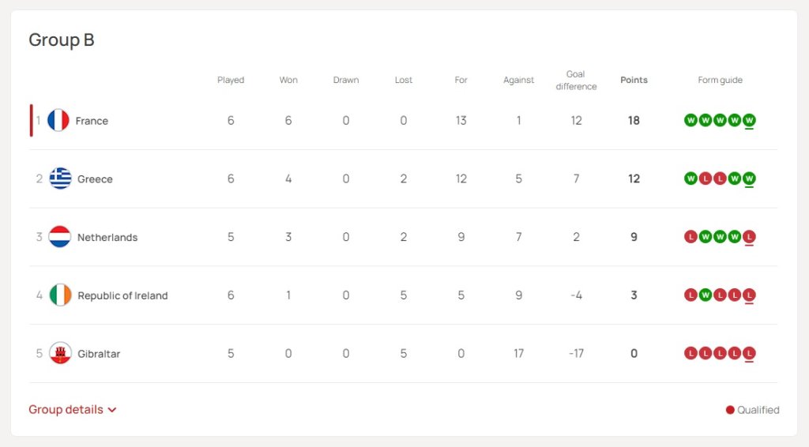This screenshot has height=447, width=809.
Task: Open the Gibraltar team name link
Action: pos(99,354)
